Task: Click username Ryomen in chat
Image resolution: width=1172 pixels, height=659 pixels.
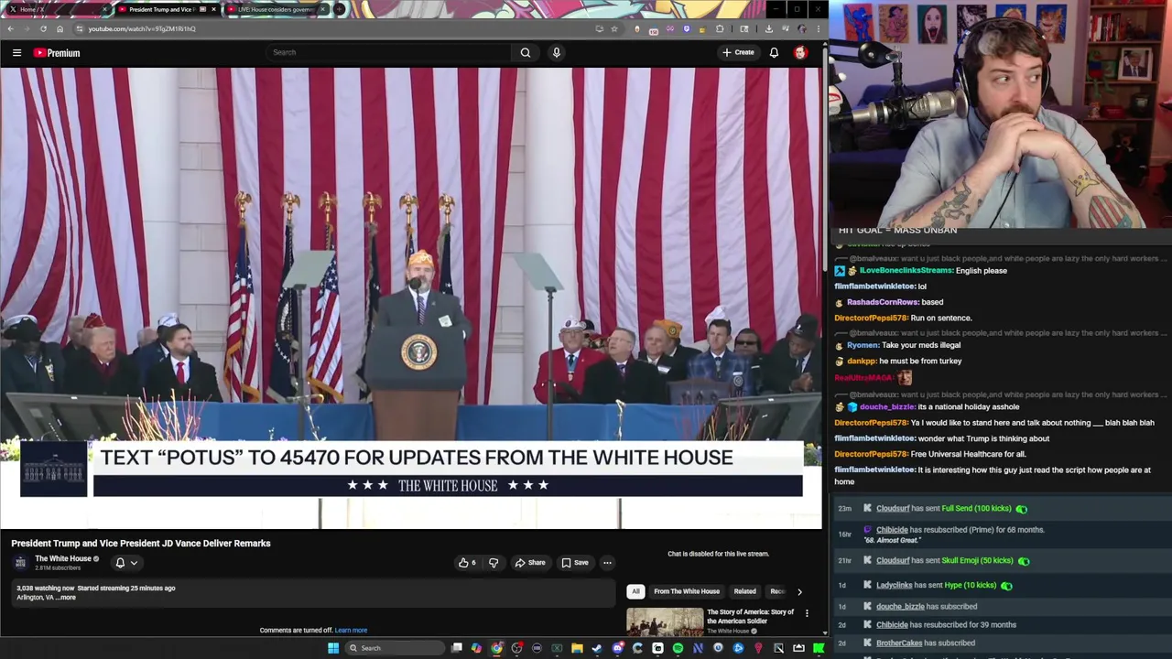Action: coord(863,345)
